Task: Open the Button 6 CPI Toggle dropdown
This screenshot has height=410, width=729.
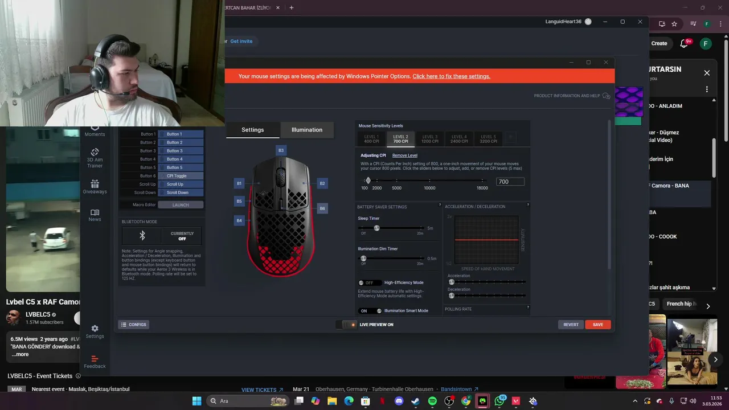Action: [181, 176]
